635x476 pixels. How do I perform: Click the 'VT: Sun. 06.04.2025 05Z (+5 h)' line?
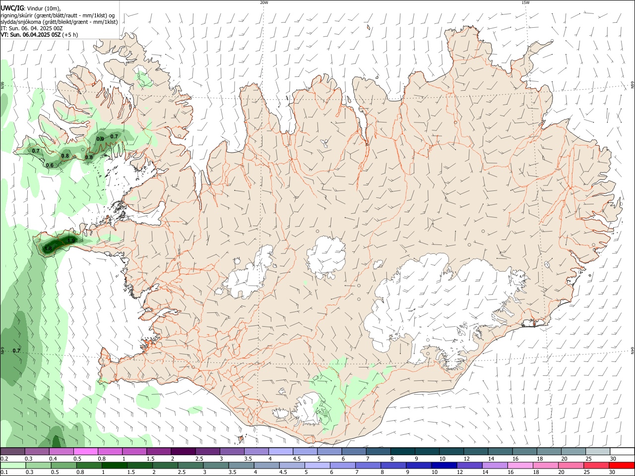pyautogui.click(x=39, y=35)
